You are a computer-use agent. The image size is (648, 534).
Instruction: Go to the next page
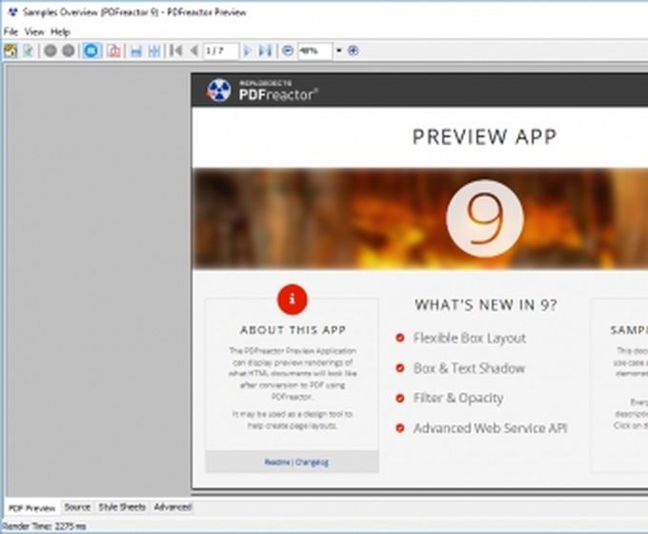coord(247,51)
